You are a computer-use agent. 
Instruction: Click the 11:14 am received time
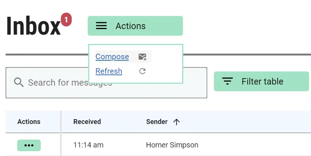coord(88,145)
